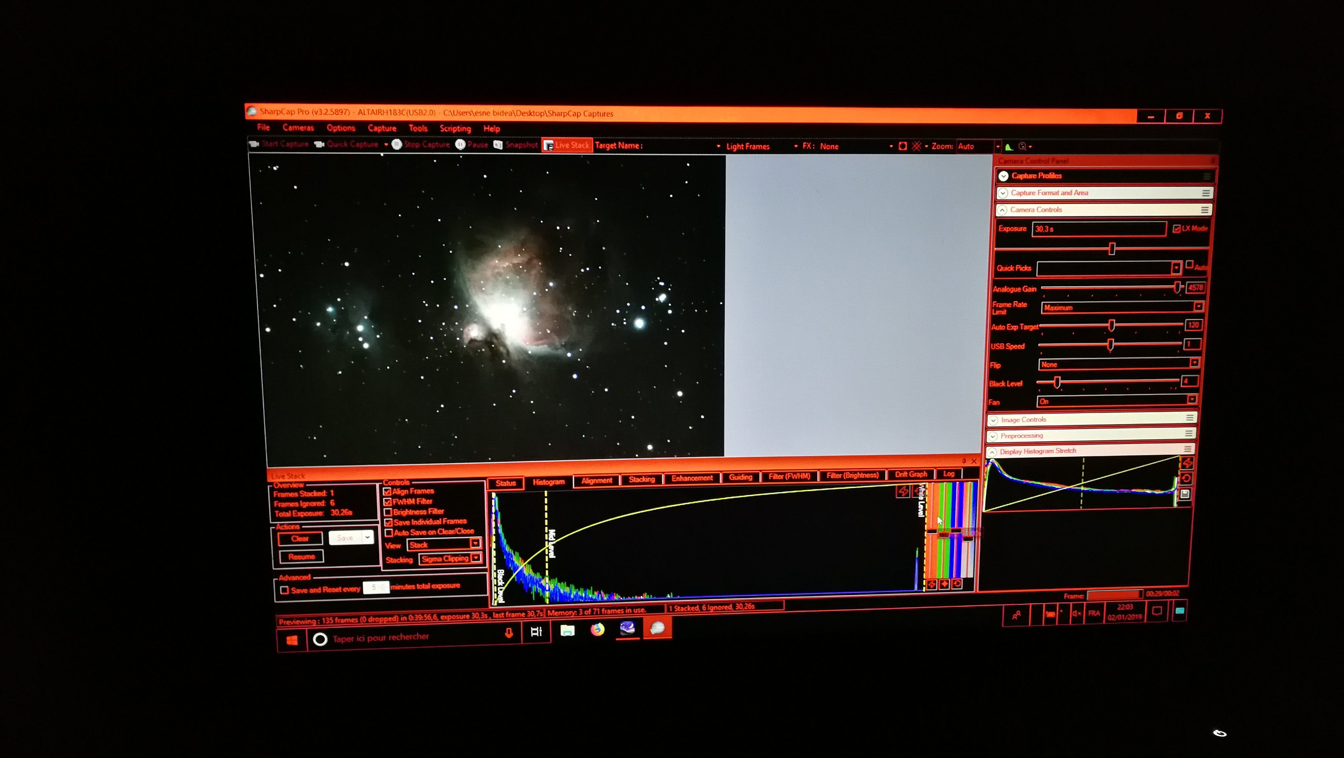Click the Resume button
Screen dimensions: 1344x758
pos(301,557)
